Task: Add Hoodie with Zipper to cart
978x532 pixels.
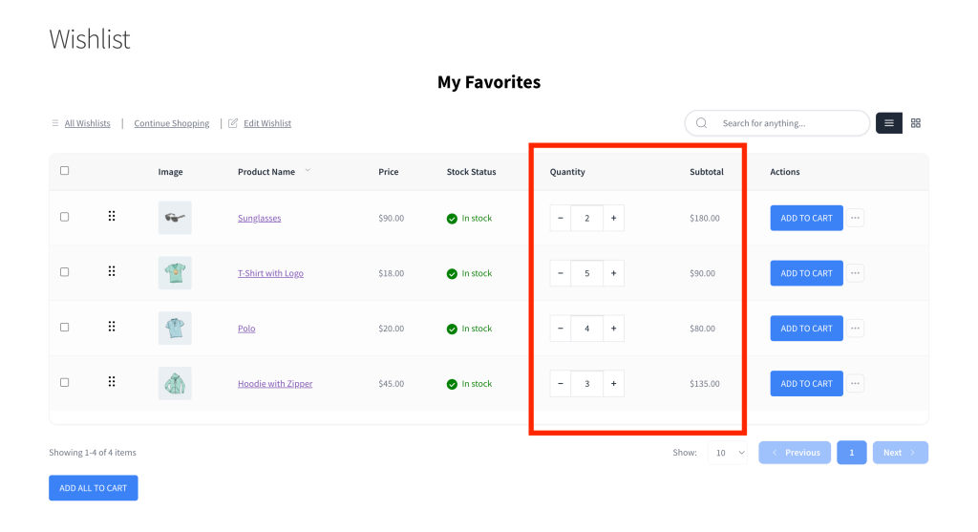Action: 806,384
